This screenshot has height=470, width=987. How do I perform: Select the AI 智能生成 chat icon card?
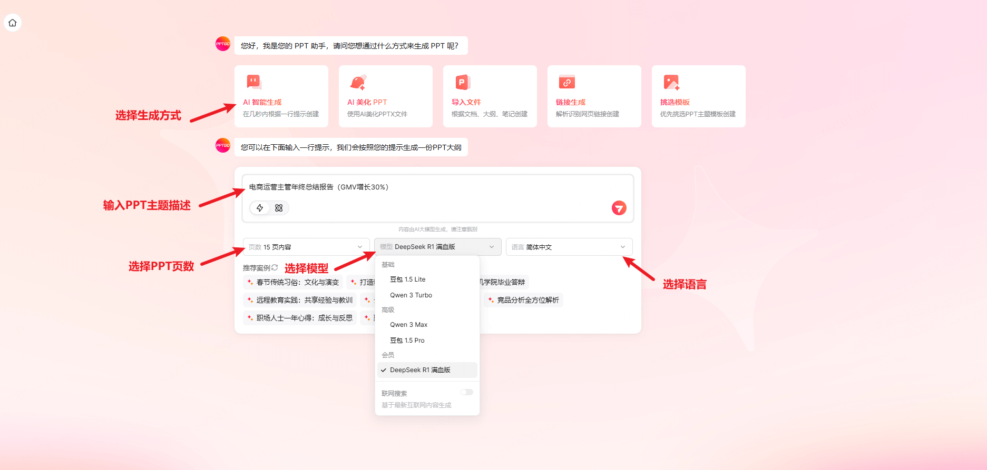[x=281, y=96]
